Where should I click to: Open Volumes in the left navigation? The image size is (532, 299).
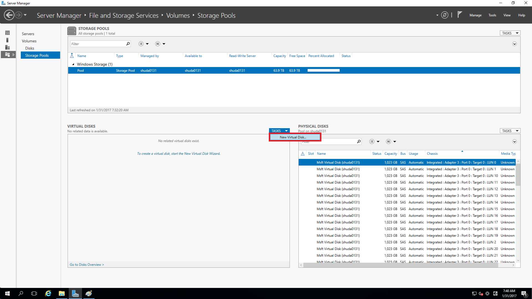(29, 41)
